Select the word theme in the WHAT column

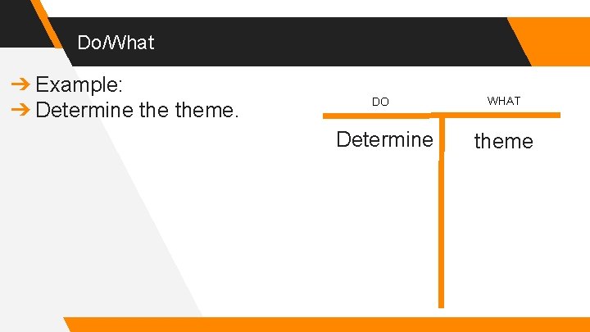[503, 141]
